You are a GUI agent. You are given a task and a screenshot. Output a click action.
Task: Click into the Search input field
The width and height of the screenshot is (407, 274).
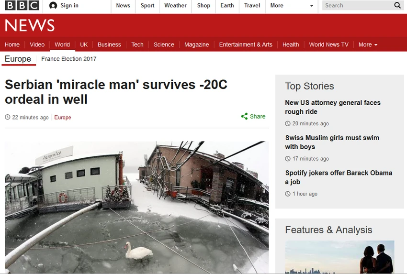[358, 5]
